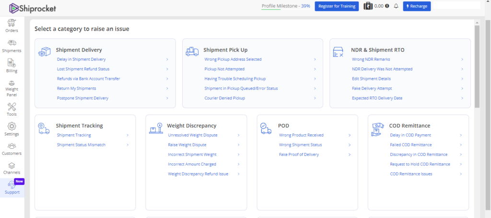Viewport: 491px width, 218px height.
Task: Click the wallet balance icon
Action: point(368,6)
